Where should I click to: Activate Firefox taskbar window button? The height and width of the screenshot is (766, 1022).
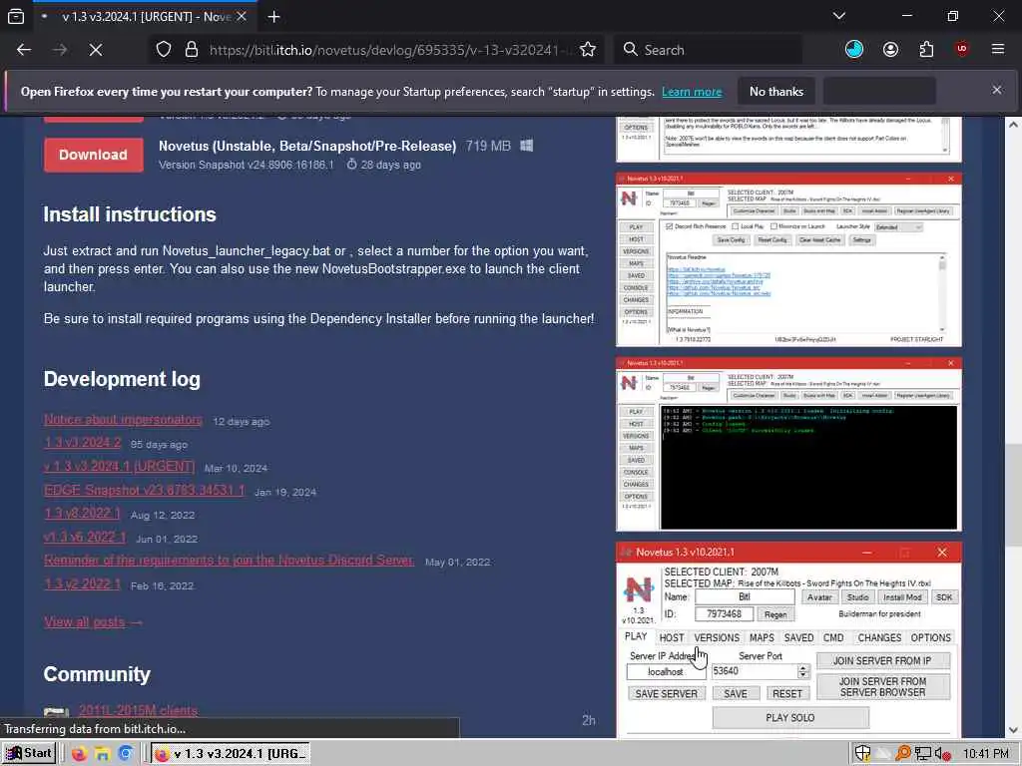pyautogui.click(x=231, y=754)
